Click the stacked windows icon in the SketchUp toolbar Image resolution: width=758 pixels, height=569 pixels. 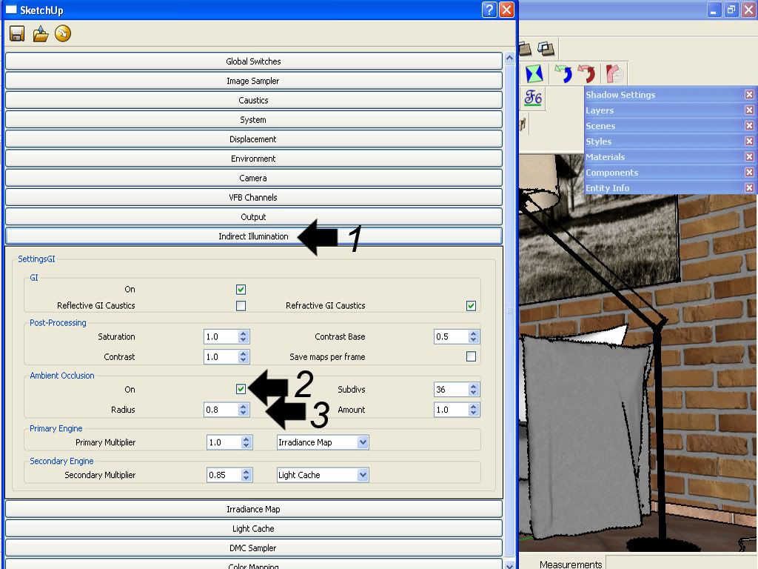point(546,48)
